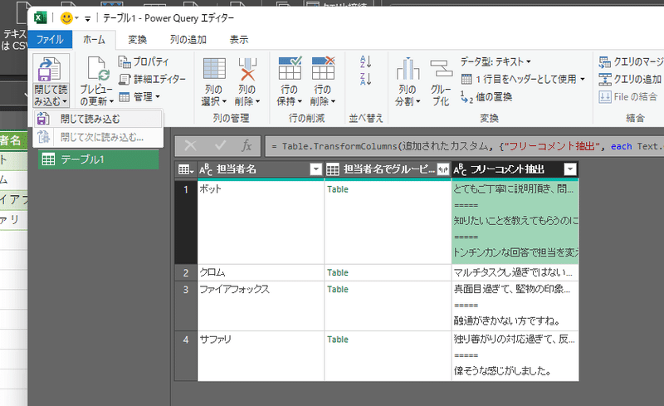
Task: Open the 担当者名 column filter dropdown
Action: pyautogui.click(x=316, y=169)
